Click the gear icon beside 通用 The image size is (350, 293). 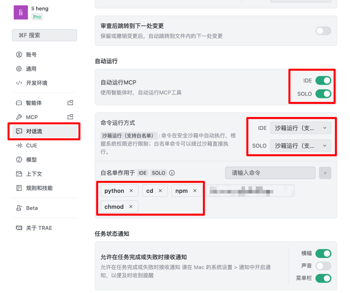point(19,69)
